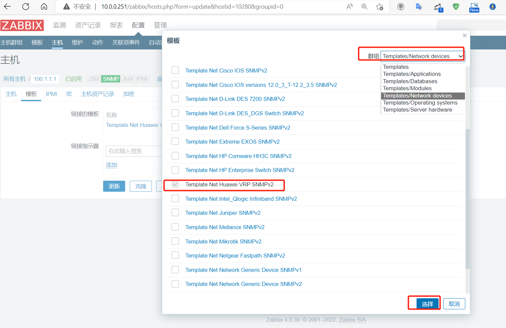The height and width of the screenshot is (328, 506).
Task: Choose Templates/Databases in group list
Action: [x=423, y=81]
